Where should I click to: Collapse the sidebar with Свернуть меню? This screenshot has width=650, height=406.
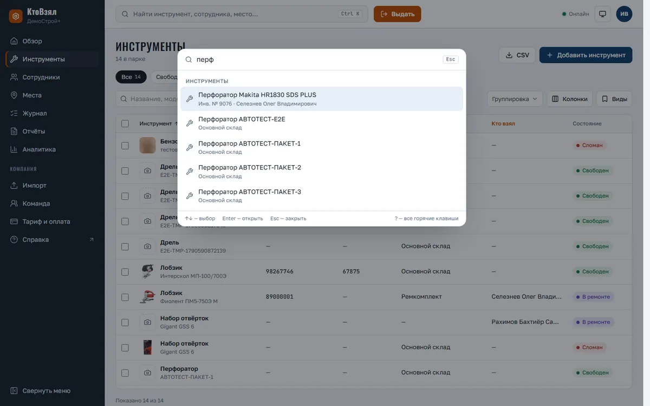click(40, 391)
